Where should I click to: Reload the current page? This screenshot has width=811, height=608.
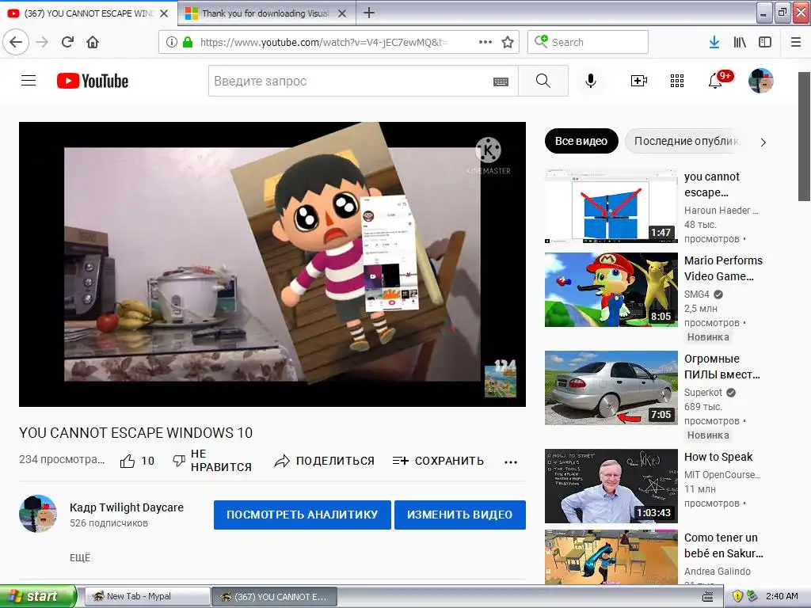click(67, 42)
